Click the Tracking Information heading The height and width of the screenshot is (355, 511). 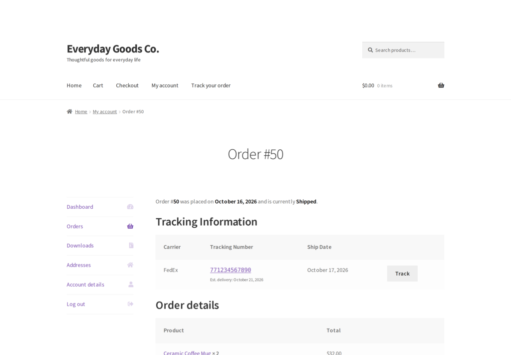click(206, 222)
